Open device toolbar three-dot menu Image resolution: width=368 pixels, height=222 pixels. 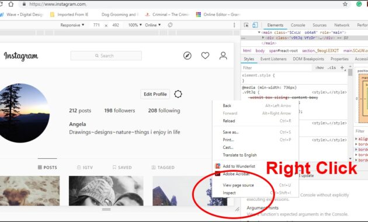[234, 25]
